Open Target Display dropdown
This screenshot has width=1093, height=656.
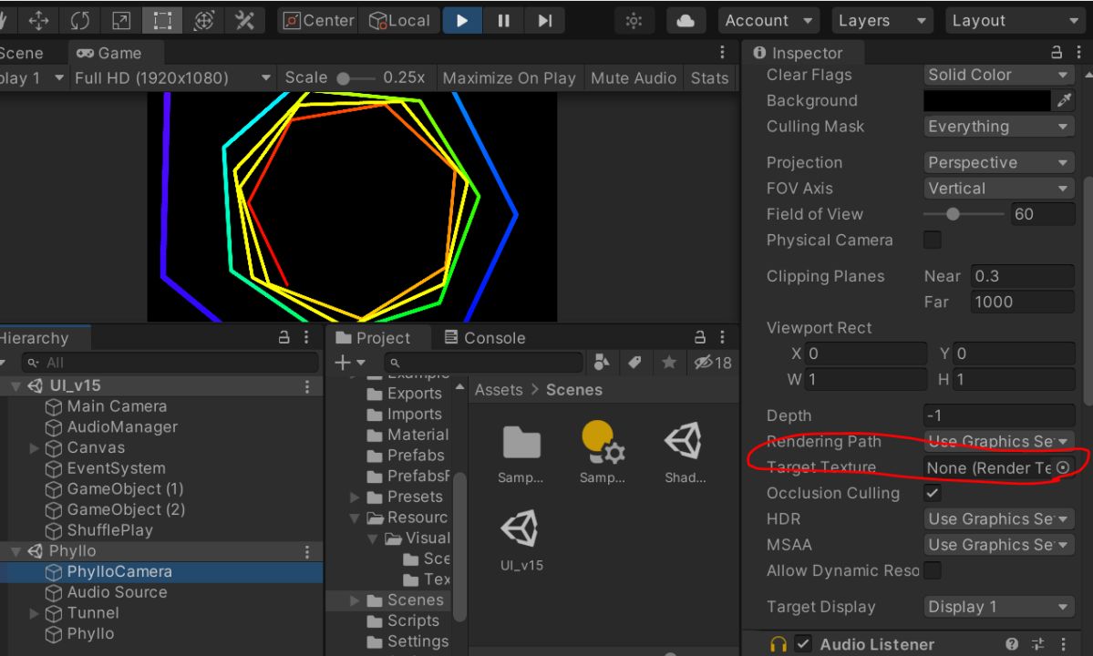point(998,607)
